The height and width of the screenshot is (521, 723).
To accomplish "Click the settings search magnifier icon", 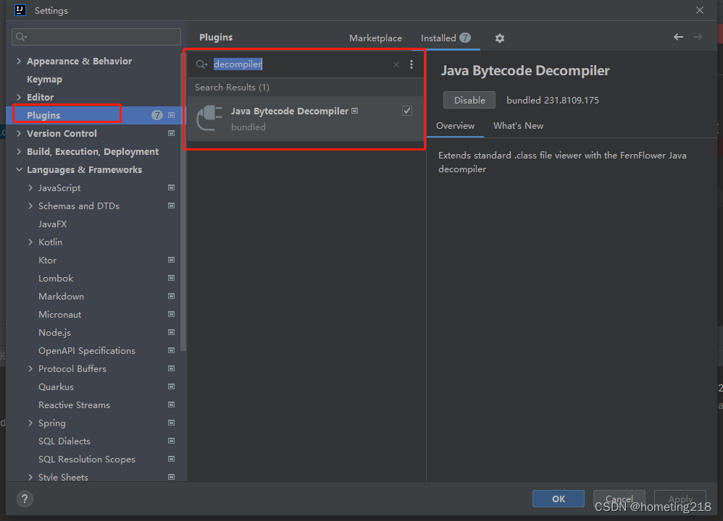I will (x=21, y=37).
